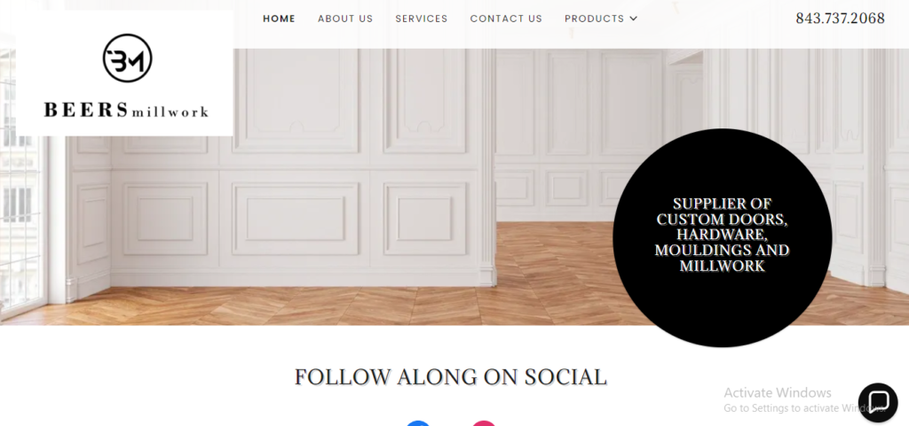This screenshot has width=909, height=426.
Task: Click the Follow Along On Social heading
Action: 450,377
